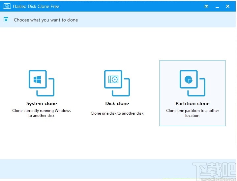Close the Hasleo Disk Clone window
237x181 pixels.
228,6
